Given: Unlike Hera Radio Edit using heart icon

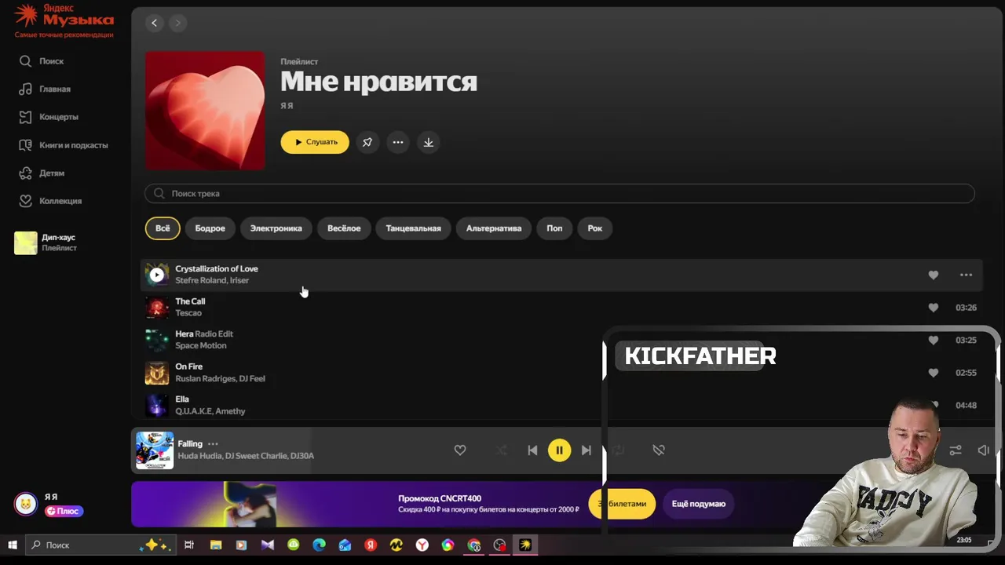Looking at the screenshot, I should [934, 340].
